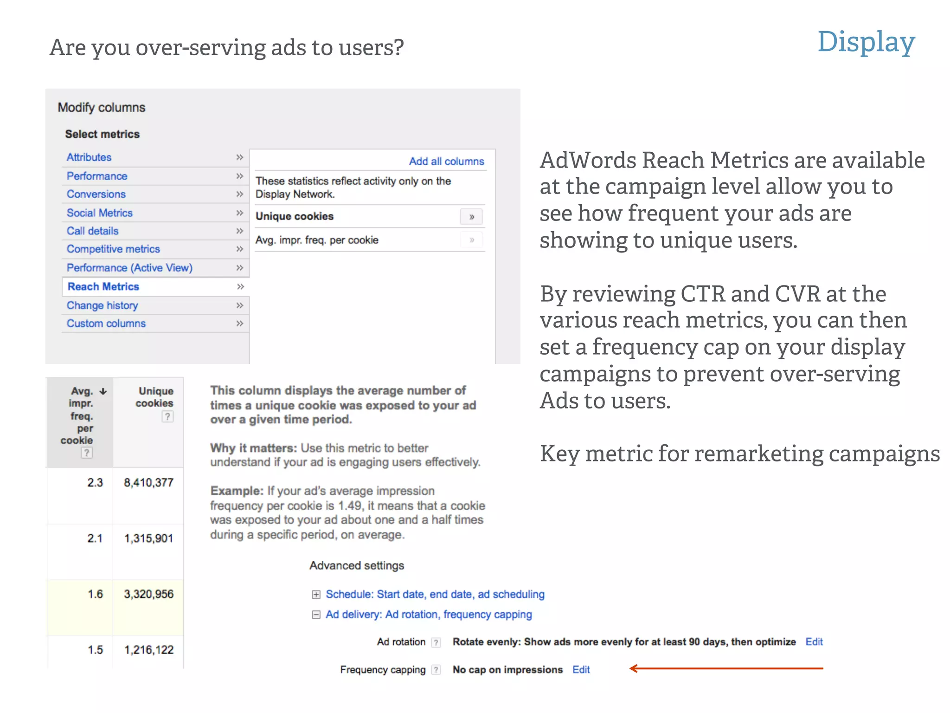This screenshot has height=713, width=950.
Task: Edit the Ad rotation setting
Action: [814, 642]
